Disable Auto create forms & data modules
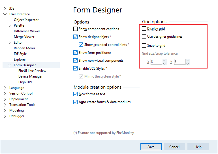This screenshot has height=154, width=218. tap(75, 102)
